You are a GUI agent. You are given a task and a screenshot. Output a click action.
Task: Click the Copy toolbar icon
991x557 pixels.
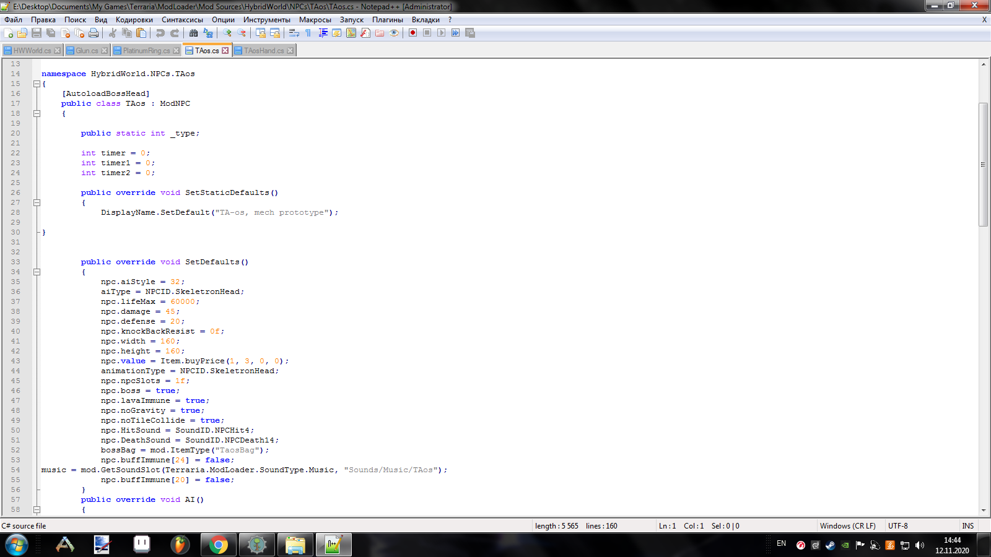coord(127,33)
